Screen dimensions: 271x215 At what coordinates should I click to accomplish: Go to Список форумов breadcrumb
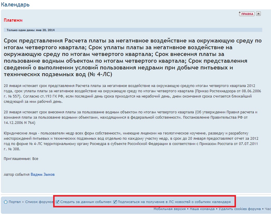point(39,202)
